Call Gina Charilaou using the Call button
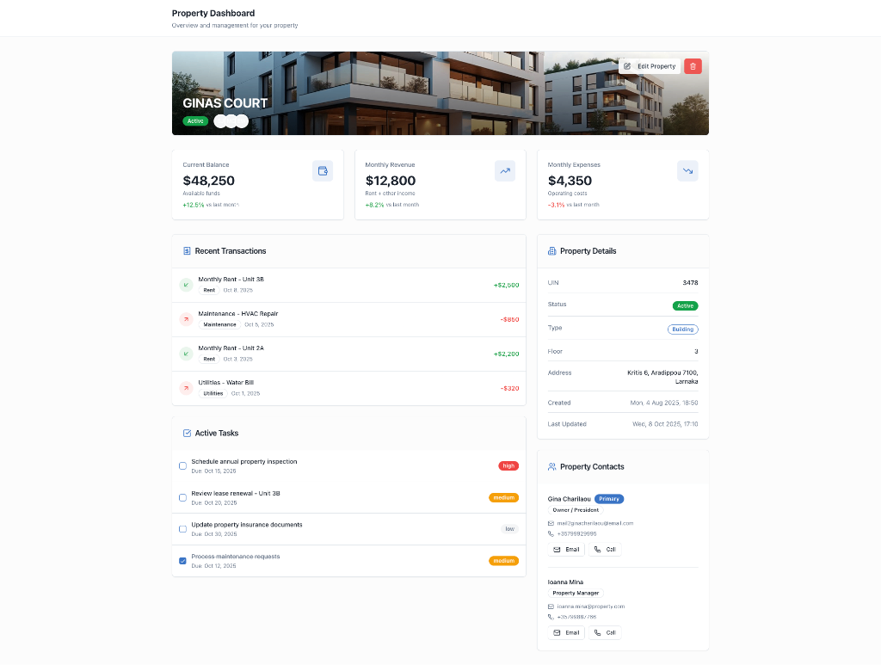Image resolution: width=881 pixels, height=665 pixels. (605, 550)
